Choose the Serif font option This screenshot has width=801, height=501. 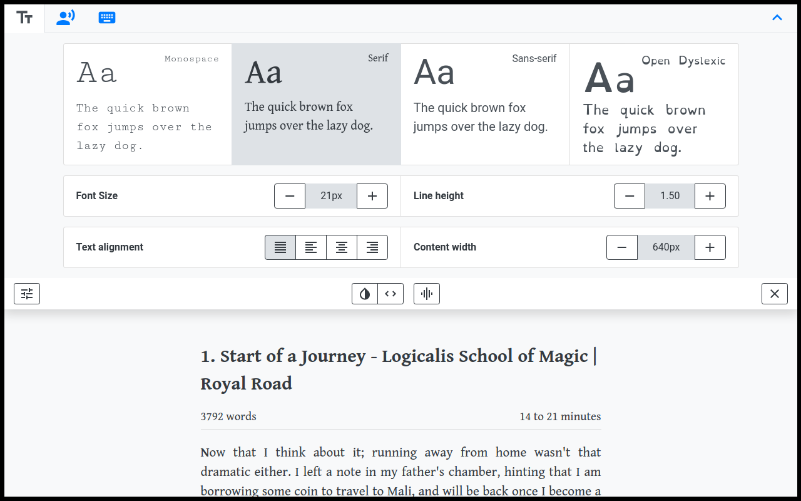click(x=317, y=104)
